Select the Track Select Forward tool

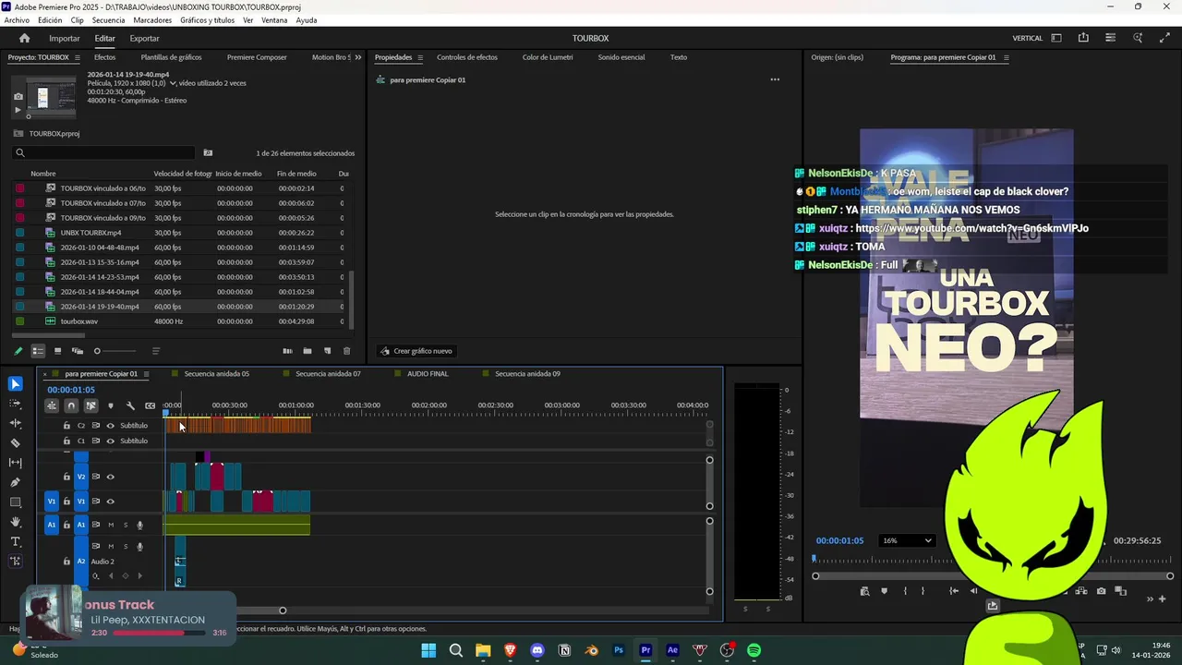click(x=16, y=404)
